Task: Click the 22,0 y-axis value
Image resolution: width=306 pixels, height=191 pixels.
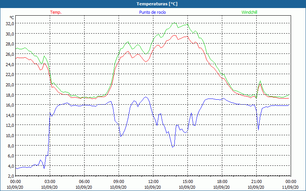Action: [10, 74]
